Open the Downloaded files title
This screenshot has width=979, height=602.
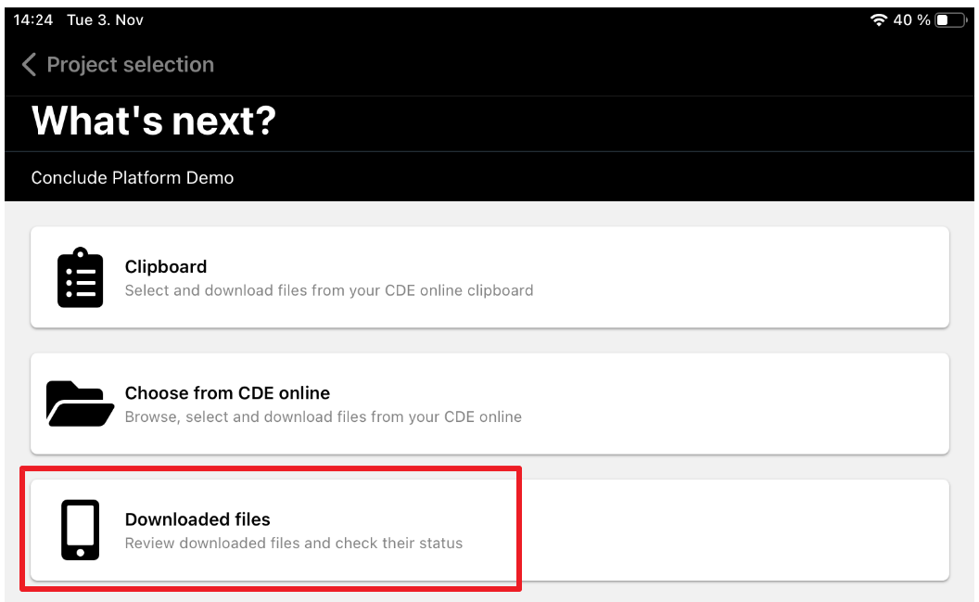pos(197,519)
